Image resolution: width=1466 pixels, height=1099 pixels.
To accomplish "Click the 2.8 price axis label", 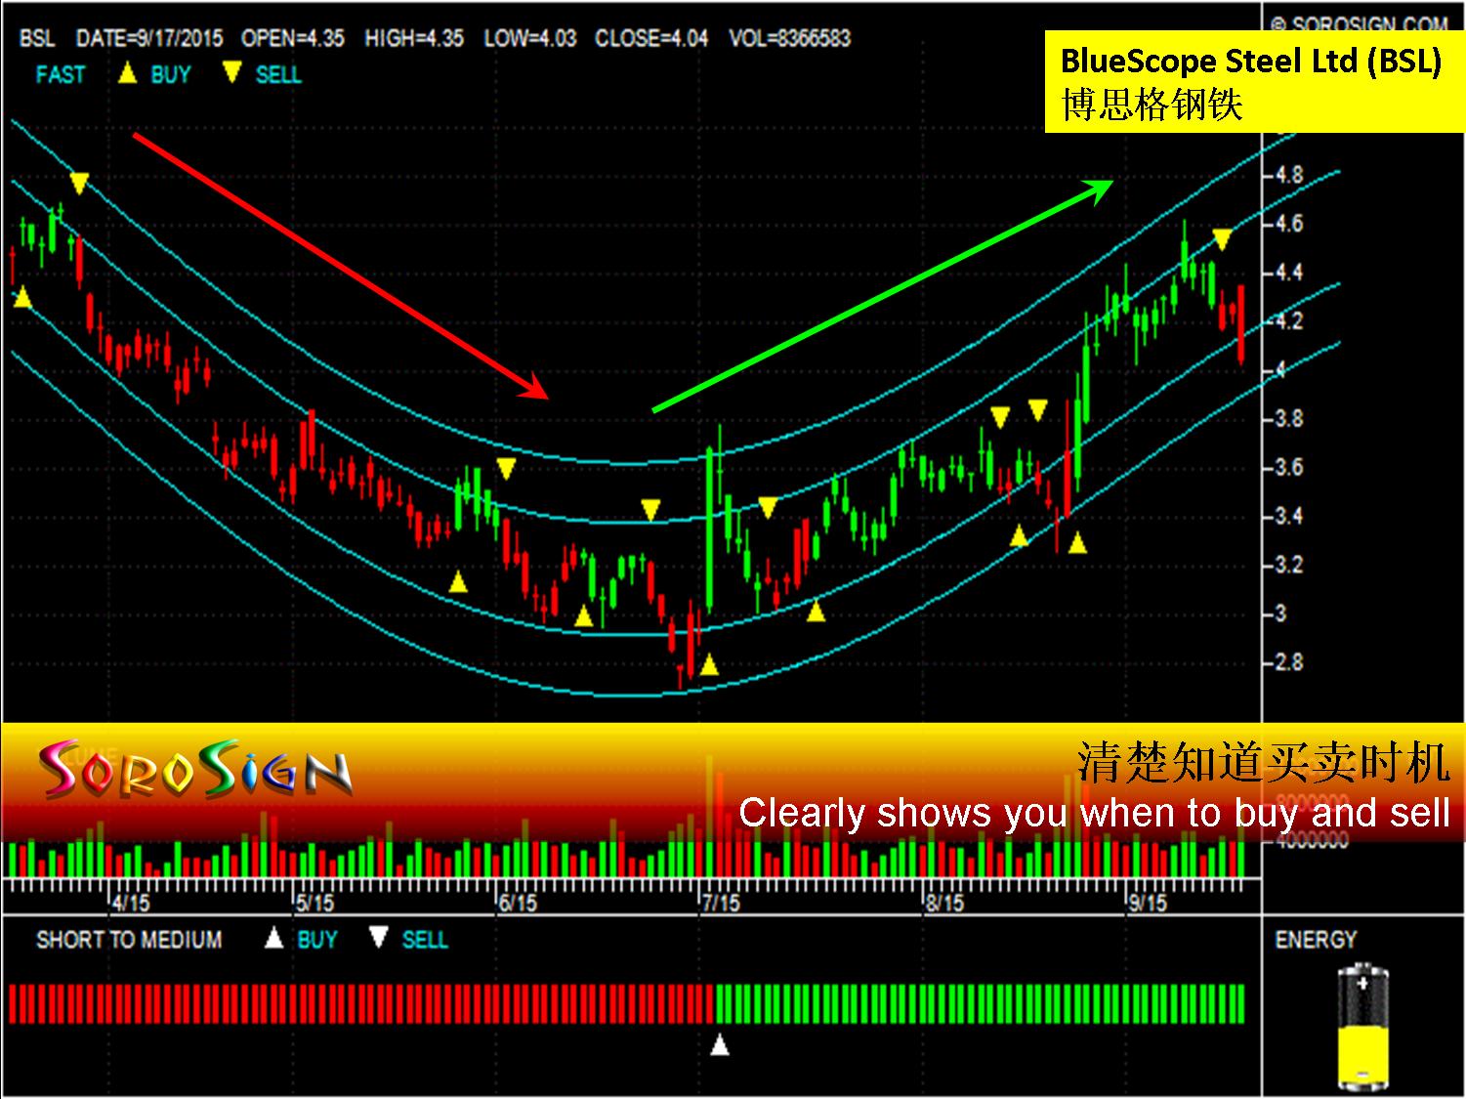I will click(x=1288, y=663).
